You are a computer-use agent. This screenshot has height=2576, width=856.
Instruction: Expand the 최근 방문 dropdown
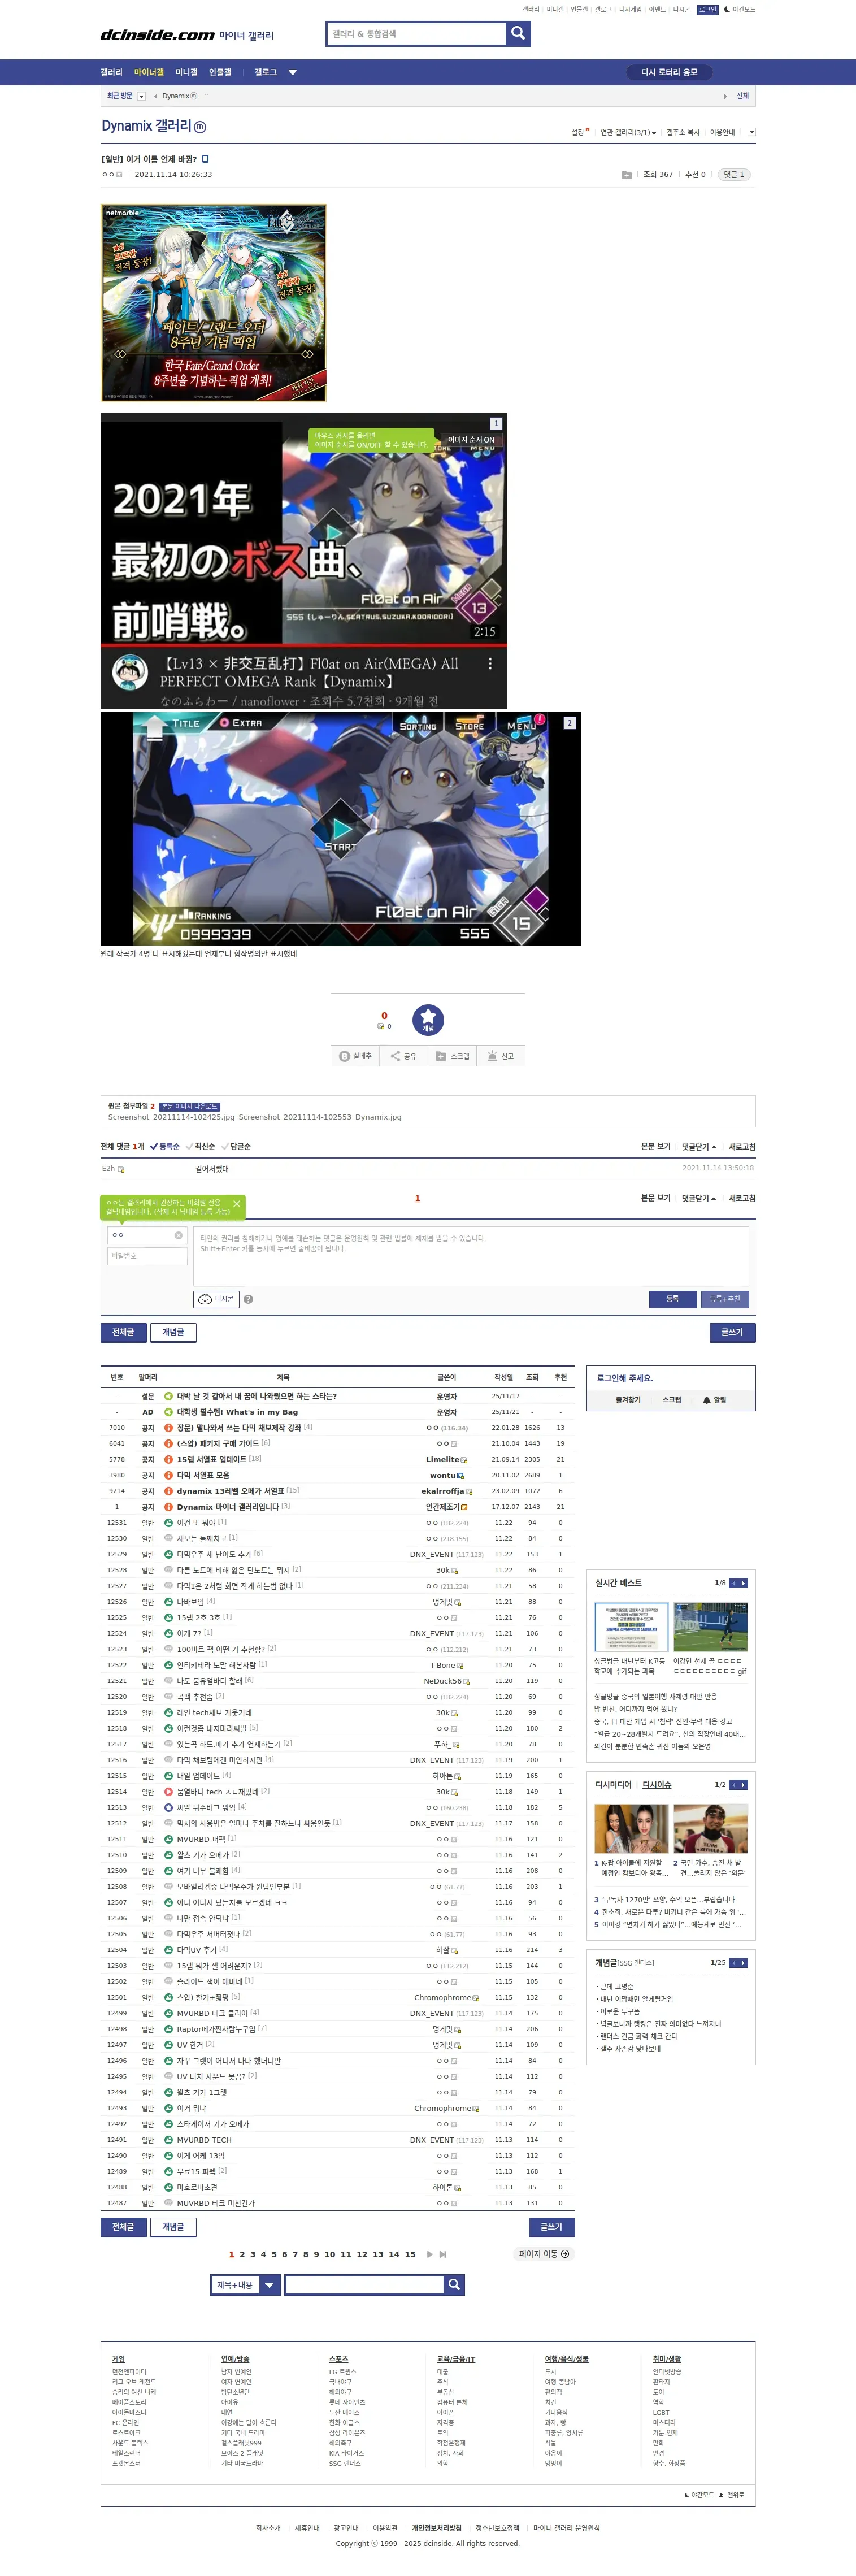141,96
